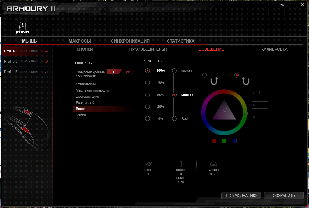This screenshot has width=309, height=208.
Task: Choose the Комета effect
Action: coord(104,115)
